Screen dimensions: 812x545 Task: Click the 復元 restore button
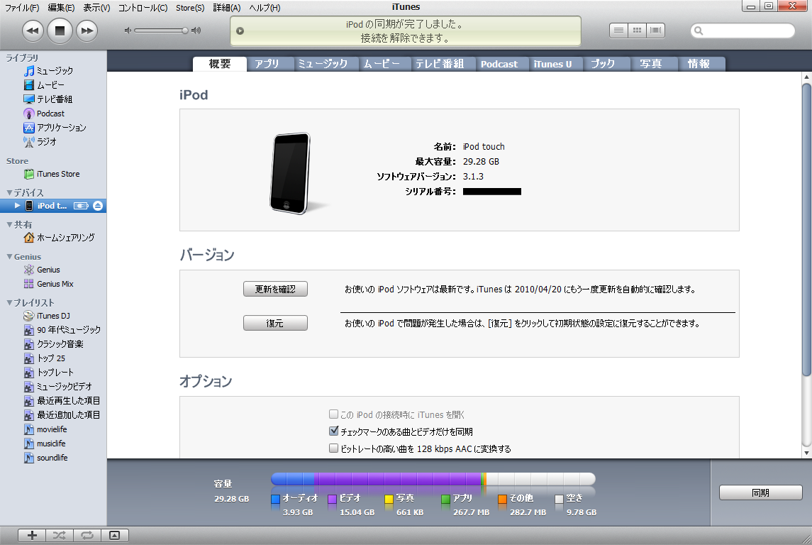275,324
